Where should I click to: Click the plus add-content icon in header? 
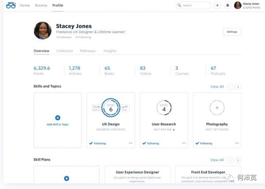[x=217, y=5]
